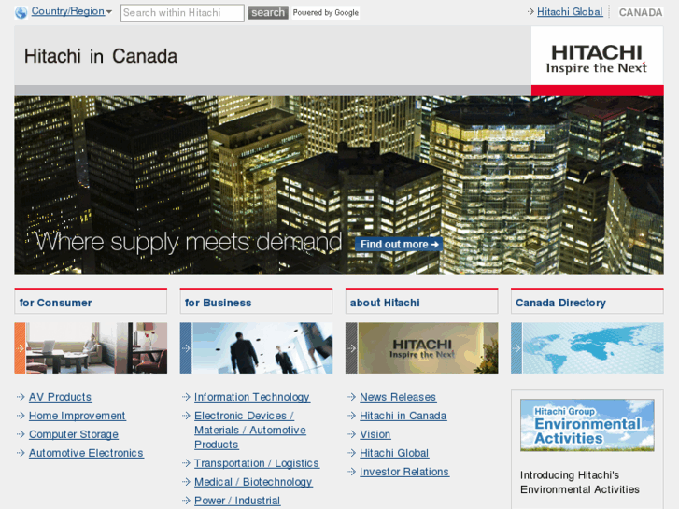Open the Home Improvement link

pos(78,416)
